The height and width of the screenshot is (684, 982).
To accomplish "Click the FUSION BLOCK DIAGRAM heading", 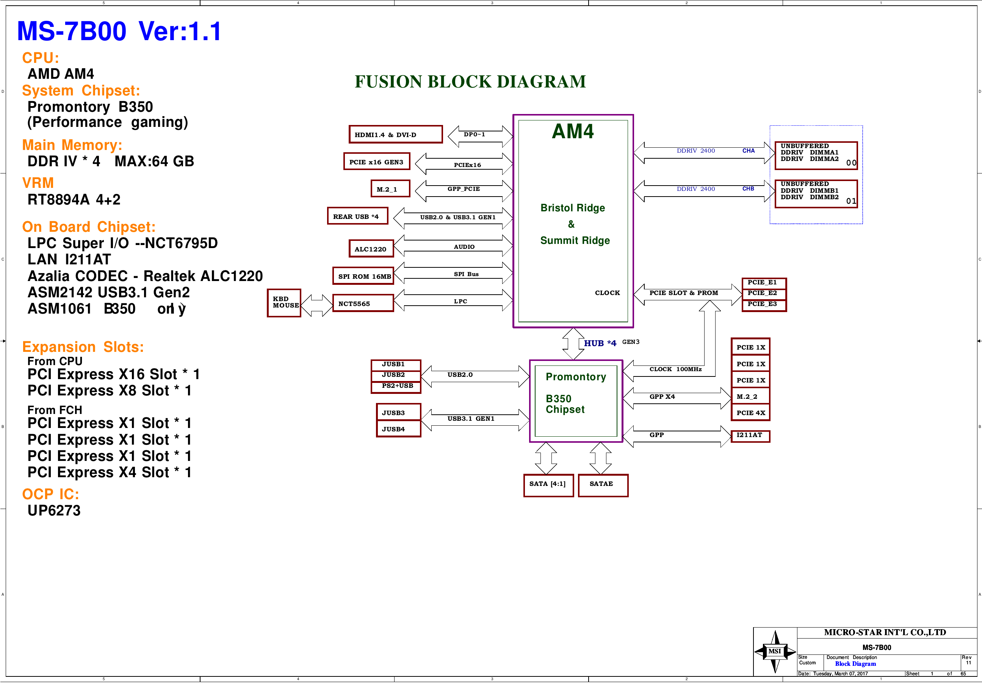I will pos(470,82).
